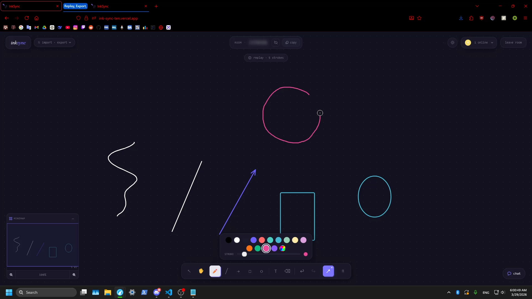Viewport: 532px width, 299px height.
Task: Select the straight line tool
Action: click(227, 271)
